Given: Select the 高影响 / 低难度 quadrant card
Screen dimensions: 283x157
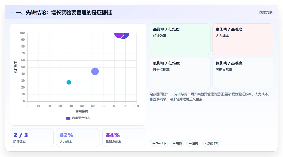Looking at the screenshot, I should click(180, 39).
